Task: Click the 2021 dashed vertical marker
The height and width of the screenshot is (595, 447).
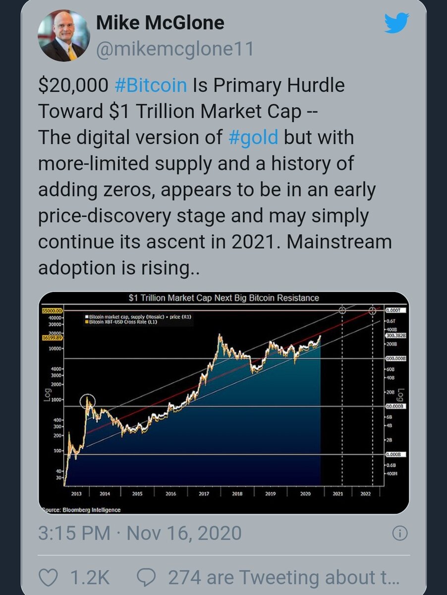Action: [342, 397]
